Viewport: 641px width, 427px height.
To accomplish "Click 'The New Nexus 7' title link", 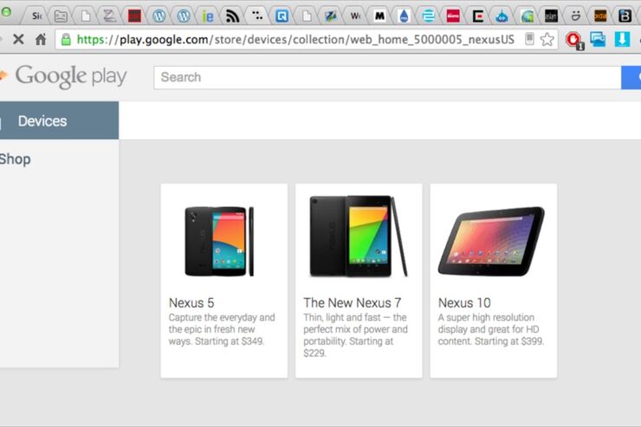I will point(353,303).
